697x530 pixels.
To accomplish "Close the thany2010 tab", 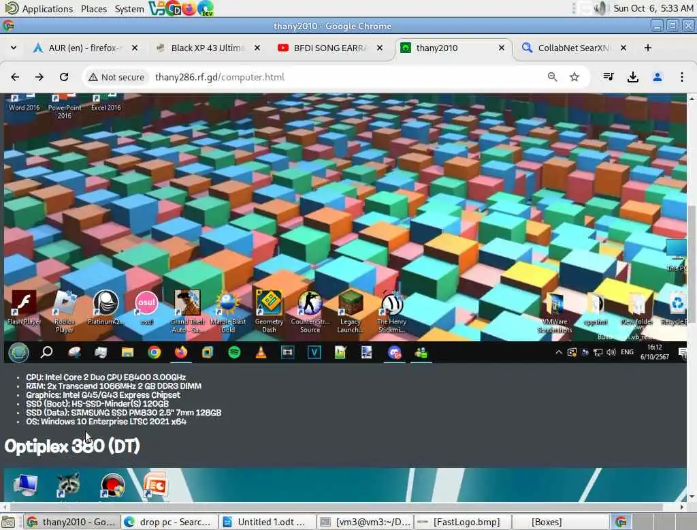I will (502, 48).
